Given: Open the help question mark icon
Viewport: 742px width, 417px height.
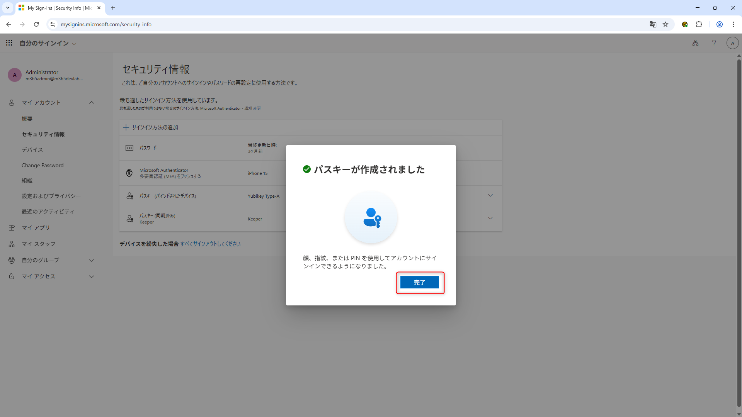Looking at the screenshot, I should (714, 43).
